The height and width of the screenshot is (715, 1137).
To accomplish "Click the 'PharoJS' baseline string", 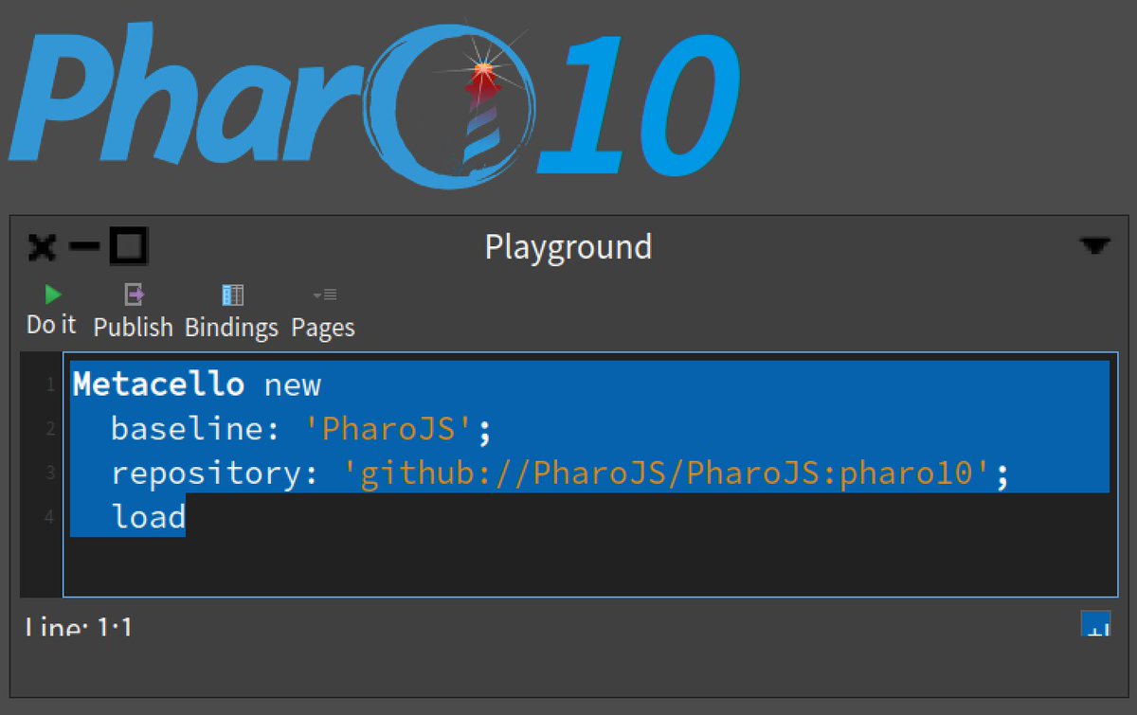I will 389,429.
